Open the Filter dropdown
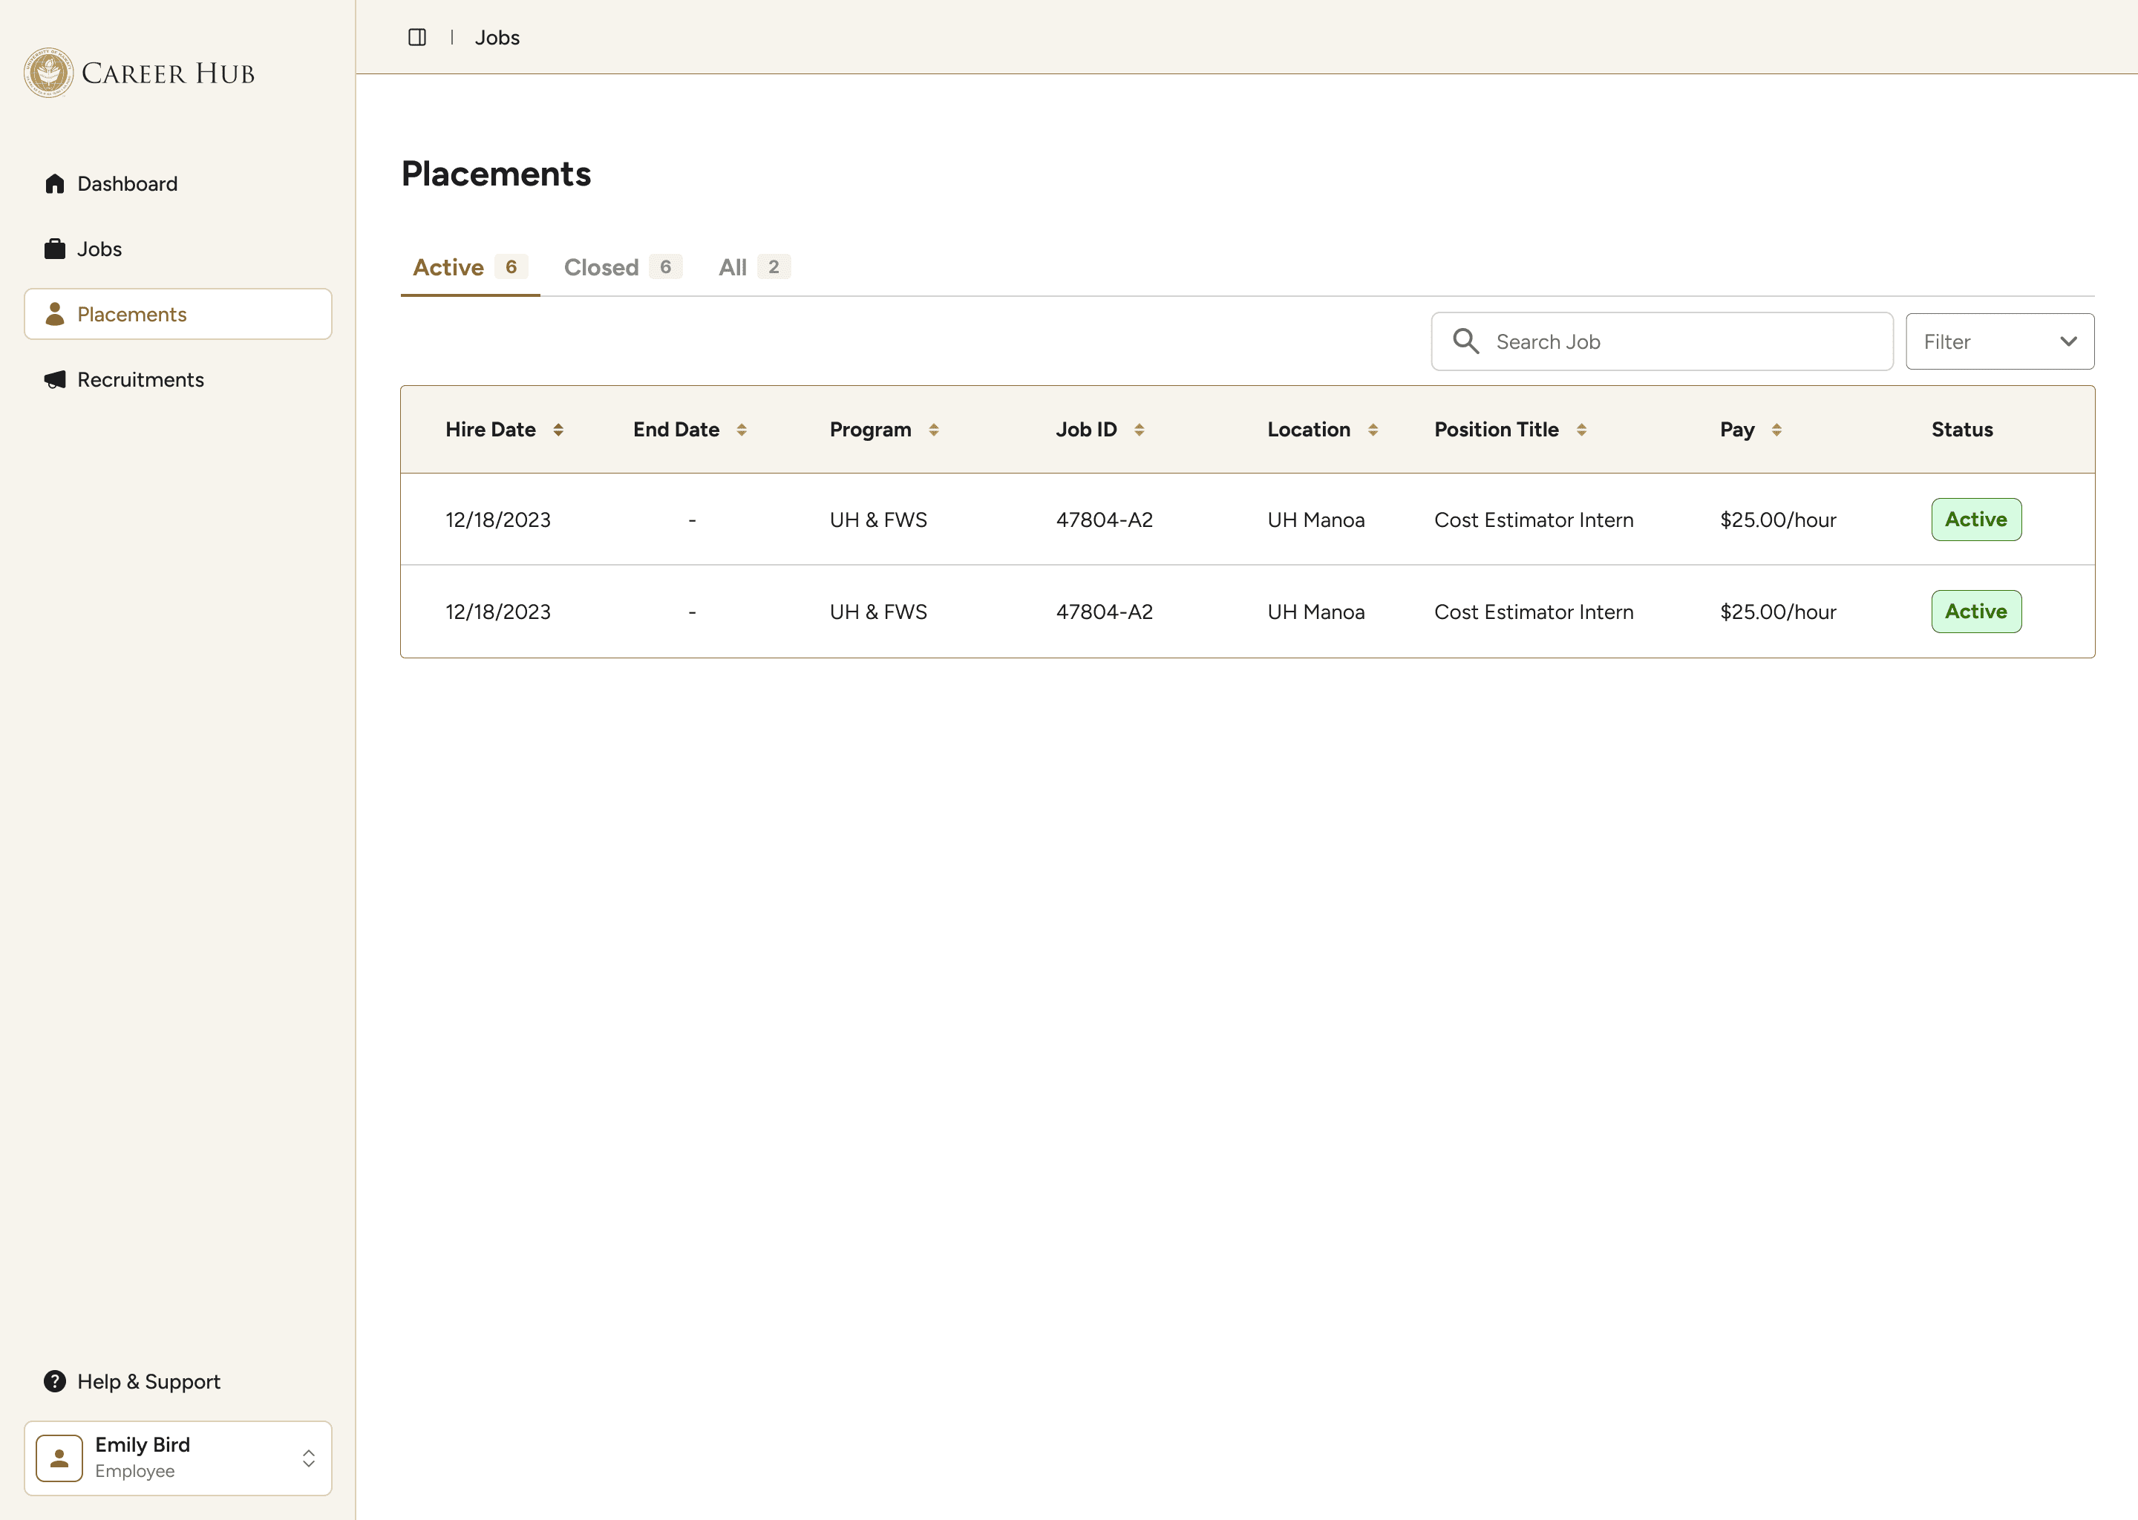The height and width of the screenshot is (1520, 2138). tap(1999, 341)
